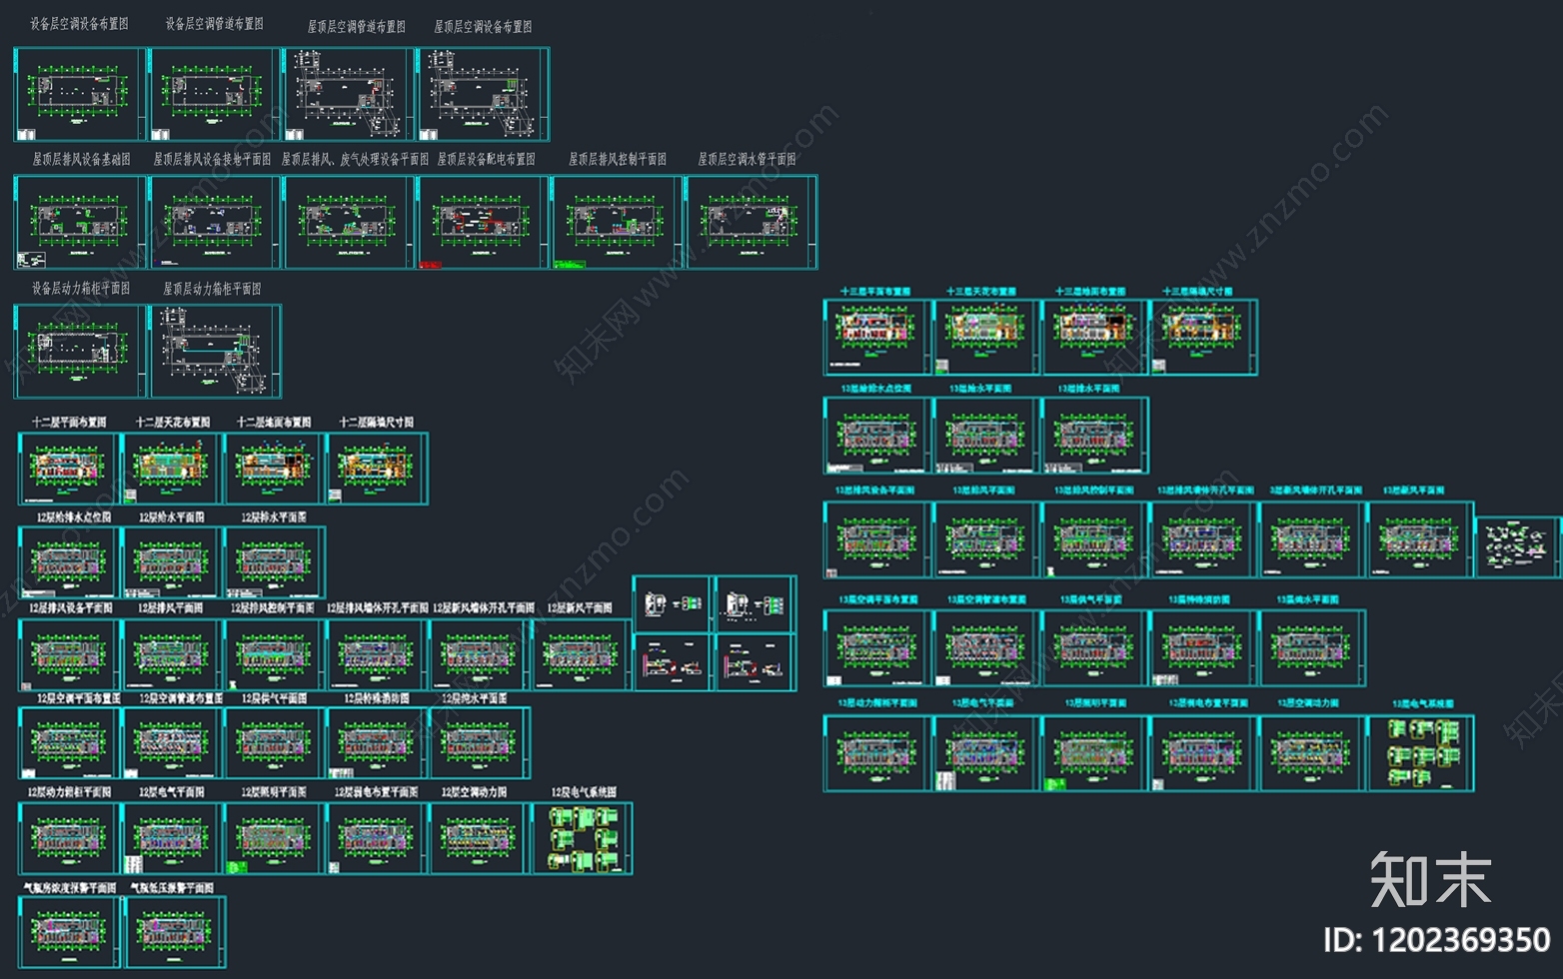Open the 12层照明平面图 drawing sheet

click(274, 839)
